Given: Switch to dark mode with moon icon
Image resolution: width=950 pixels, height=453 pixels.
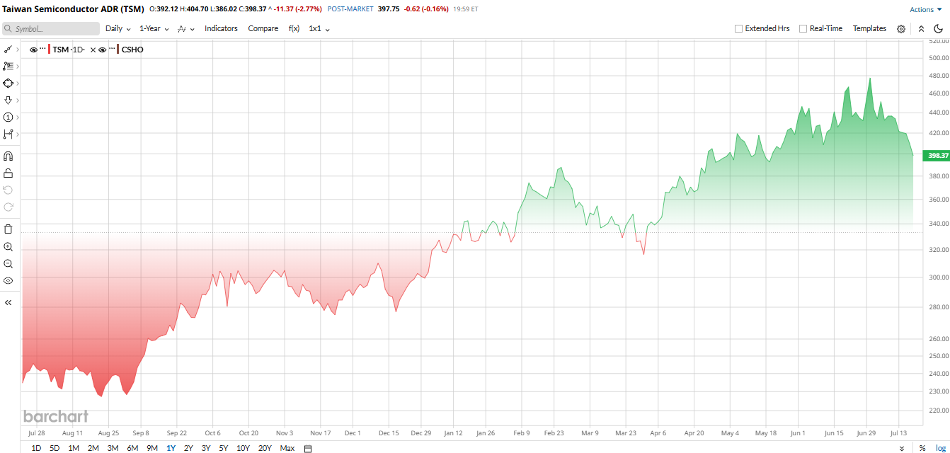Looking at the screenshot, I should (939, 29).
